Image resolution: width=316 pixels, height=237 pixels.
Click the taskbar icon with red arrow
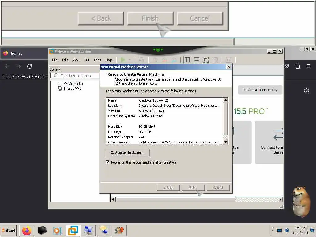[119, 230]
